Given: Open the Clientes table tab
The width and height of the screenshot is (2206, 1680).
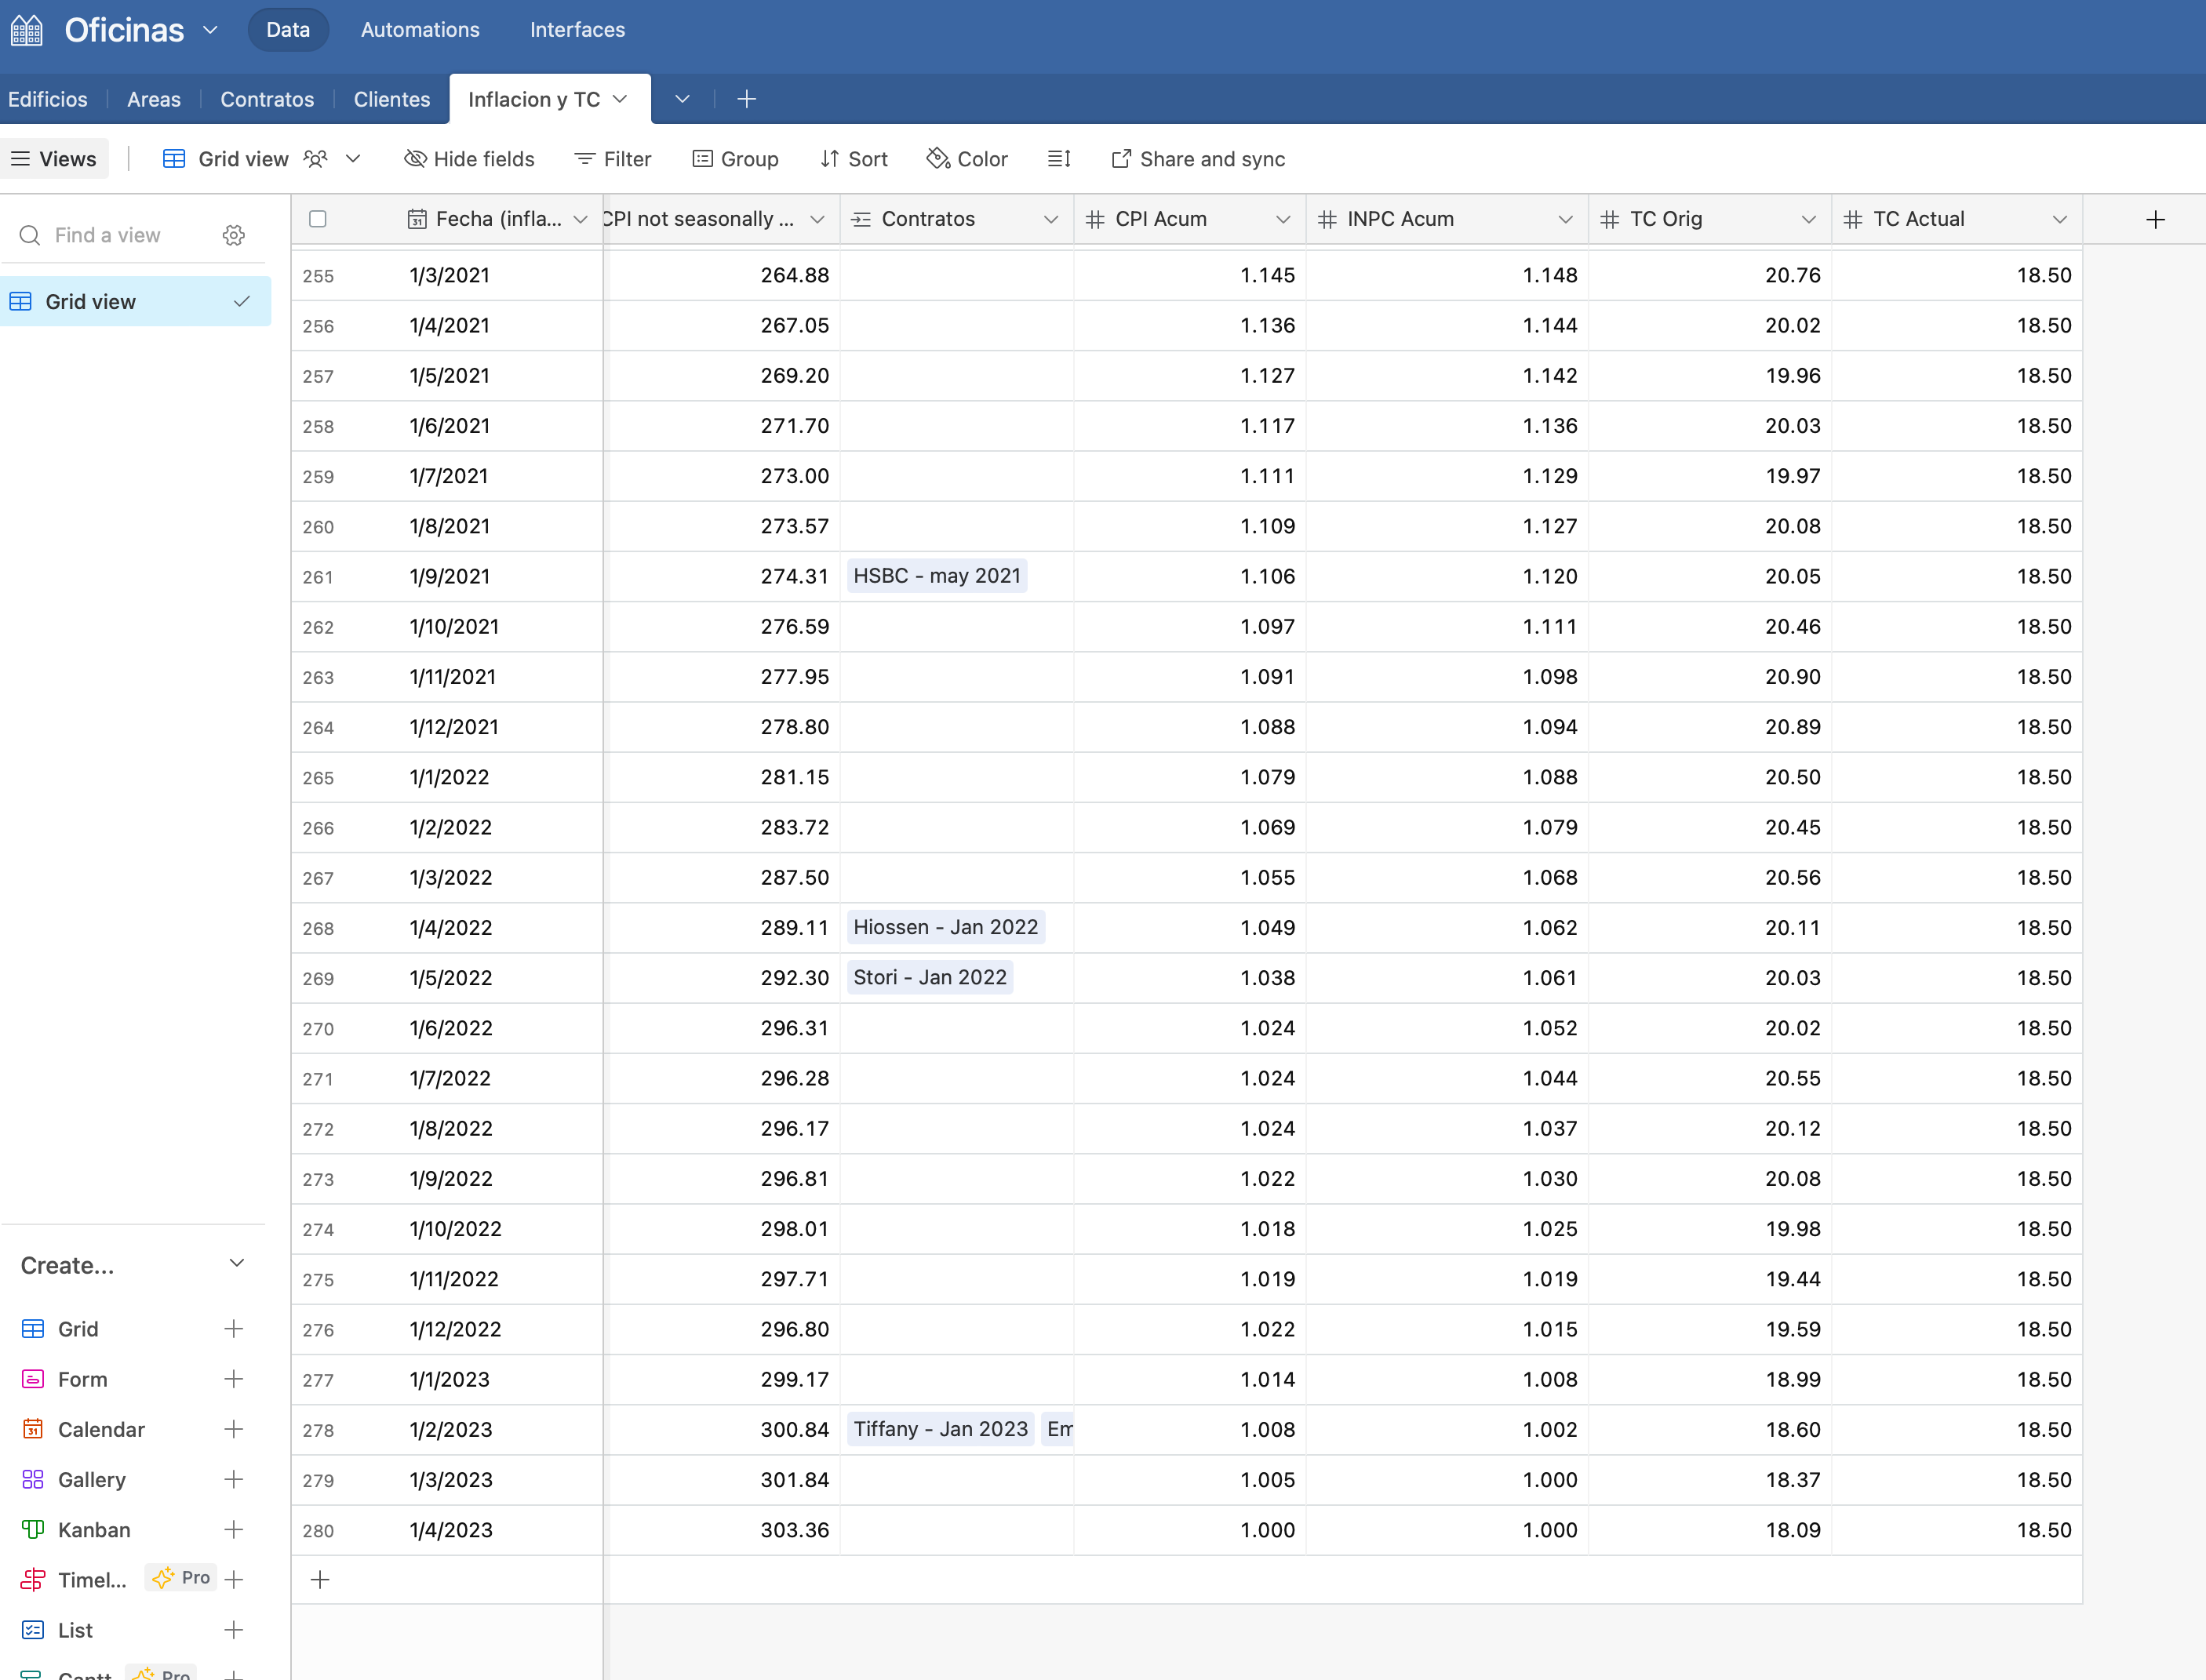Looking at the screenshot, I should 392,99.
